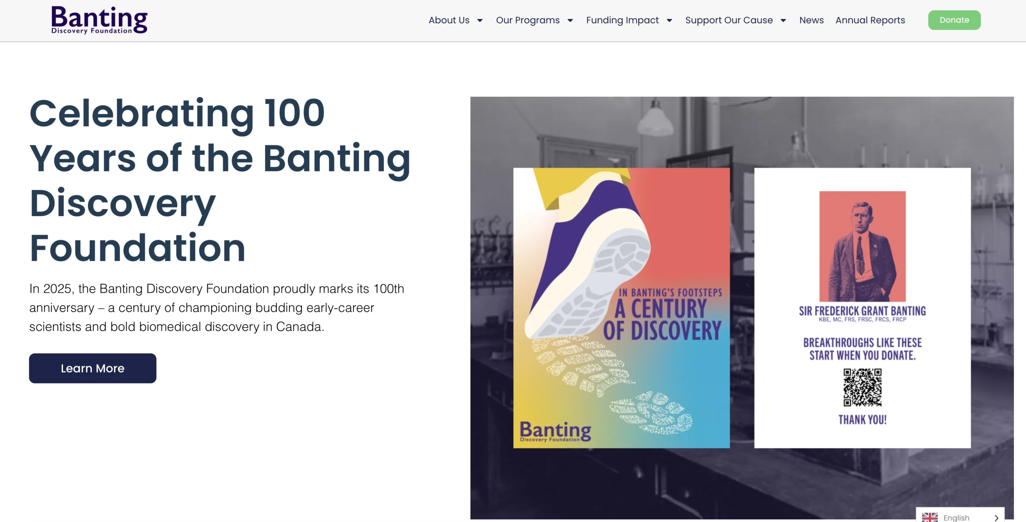Click the green Donate button
Image resolution: width=1026 pixels, height=522 pixels.
954,20
